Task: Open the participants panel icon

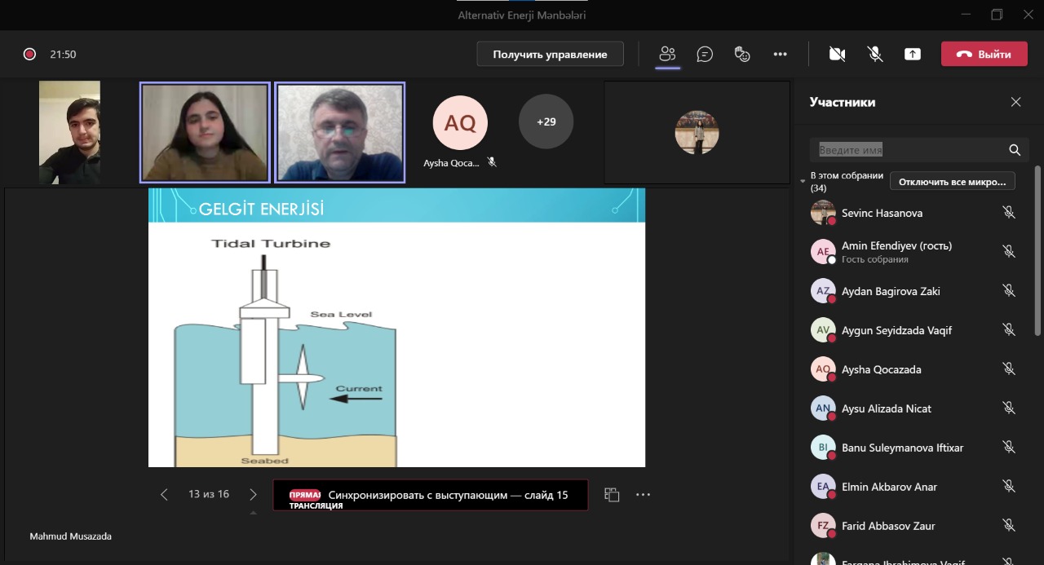Action: click(667, 54)
